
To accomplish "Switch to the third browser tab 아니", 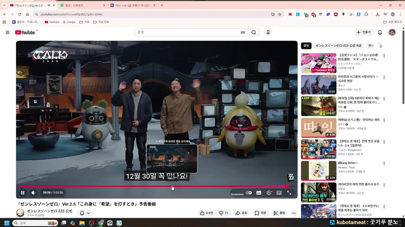I will point(133,5).
